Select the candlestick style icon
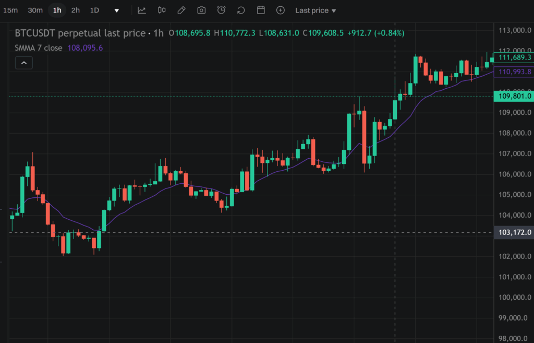The image size is (534, 343). pos(161,10)
